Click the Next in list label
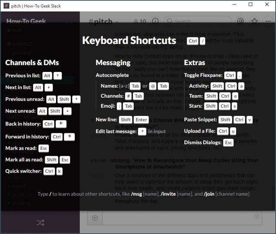276x234 pixels. click(x=18, y=87)
